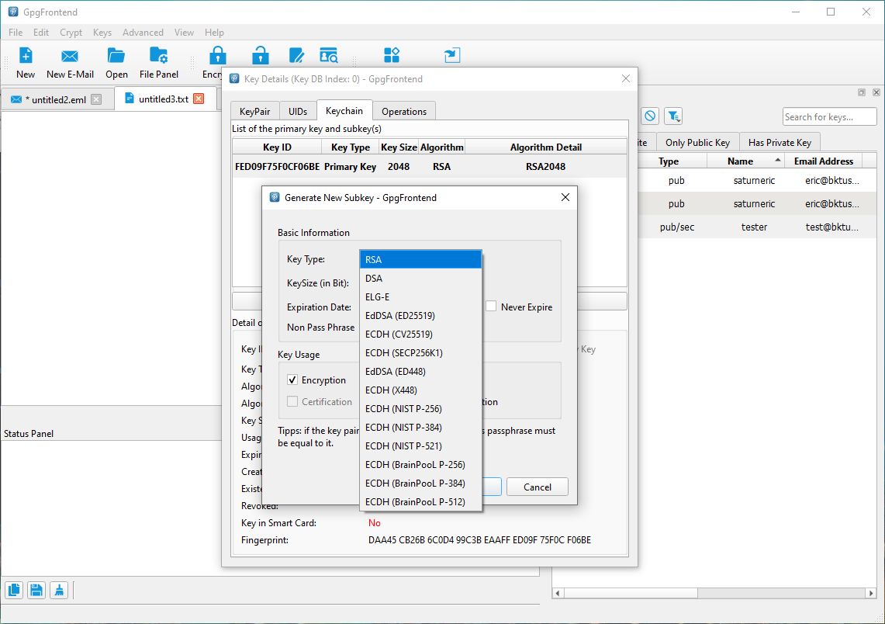Viewport: 885px width, 624px height.
Task: Toggle the Never Expire checkbox
Action: pyautogui.click(x=491, y=307)
